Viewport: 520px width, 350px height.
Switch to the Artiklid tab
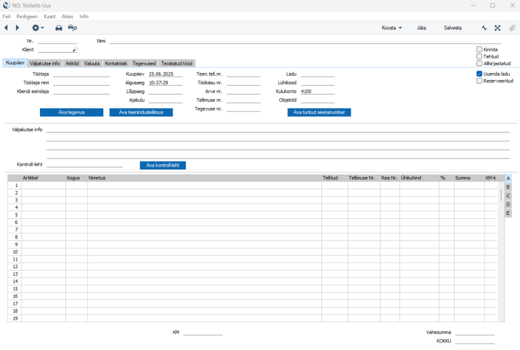(x=72, y=63)
